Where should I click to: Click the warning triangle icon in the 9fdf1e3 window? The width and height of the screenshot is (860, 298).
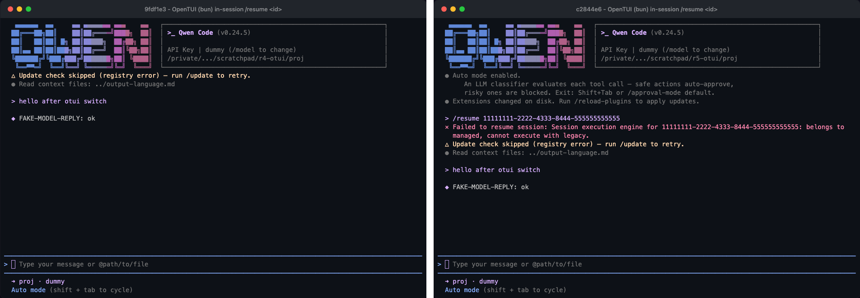[x=13, y=76]
